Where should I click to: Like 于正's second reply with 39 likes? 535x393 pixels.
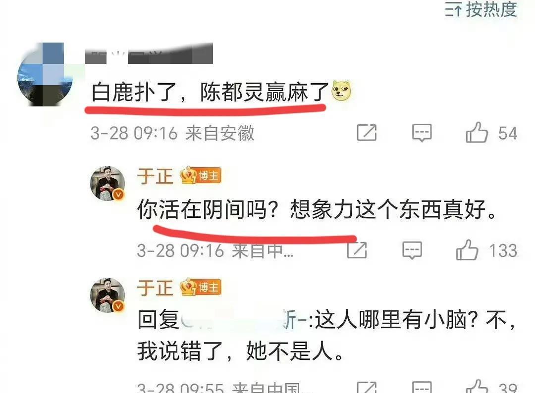477,387
